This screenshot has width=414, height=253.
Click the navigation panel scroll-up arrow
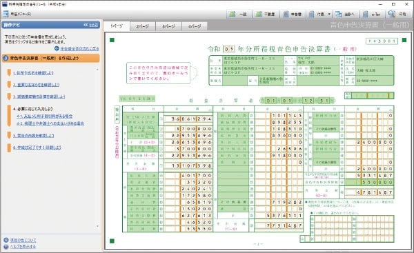pyautogui.click(x=97, y=70)
